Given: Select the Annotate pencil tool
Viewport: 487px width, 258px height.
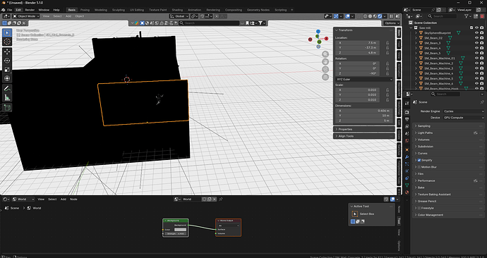Looking at the screenshot, I should tap(7, 89).
